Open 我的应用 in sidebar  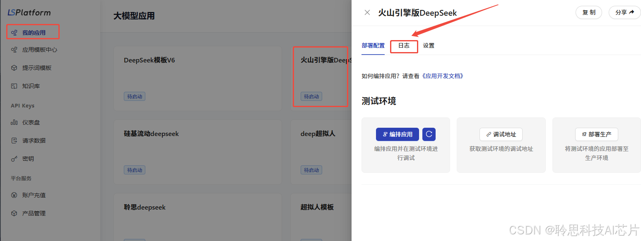[34, 32]
